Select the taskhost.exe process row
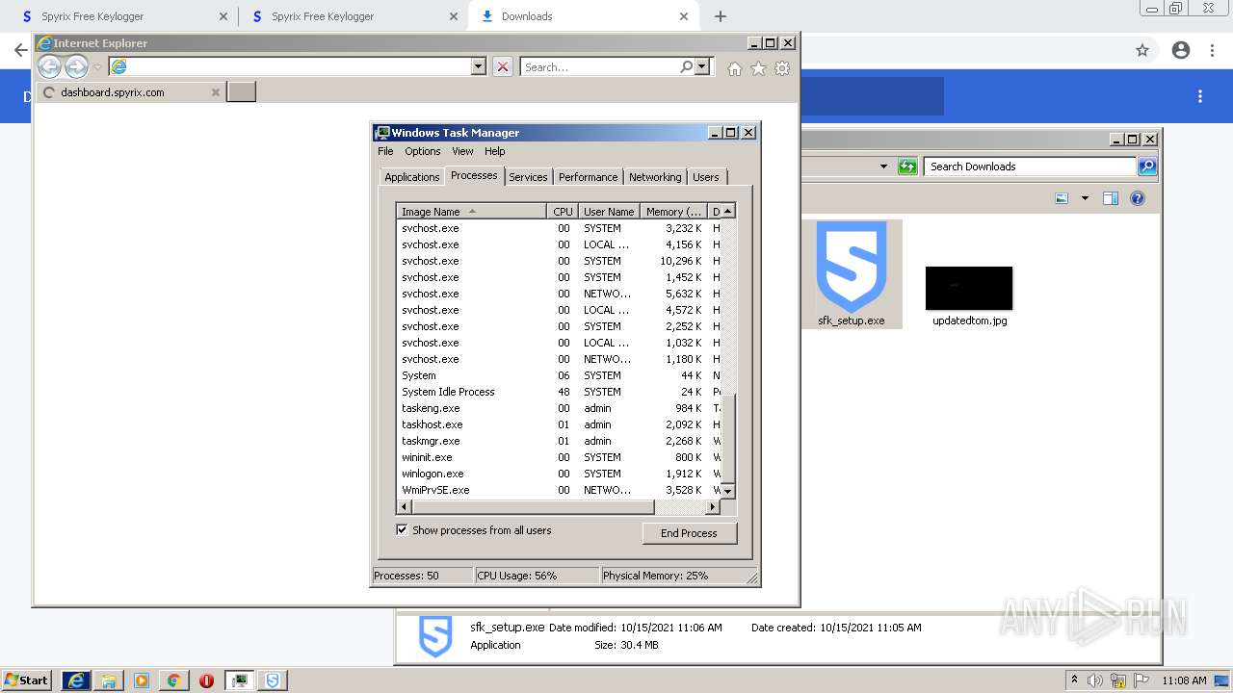 coord(559,424)
